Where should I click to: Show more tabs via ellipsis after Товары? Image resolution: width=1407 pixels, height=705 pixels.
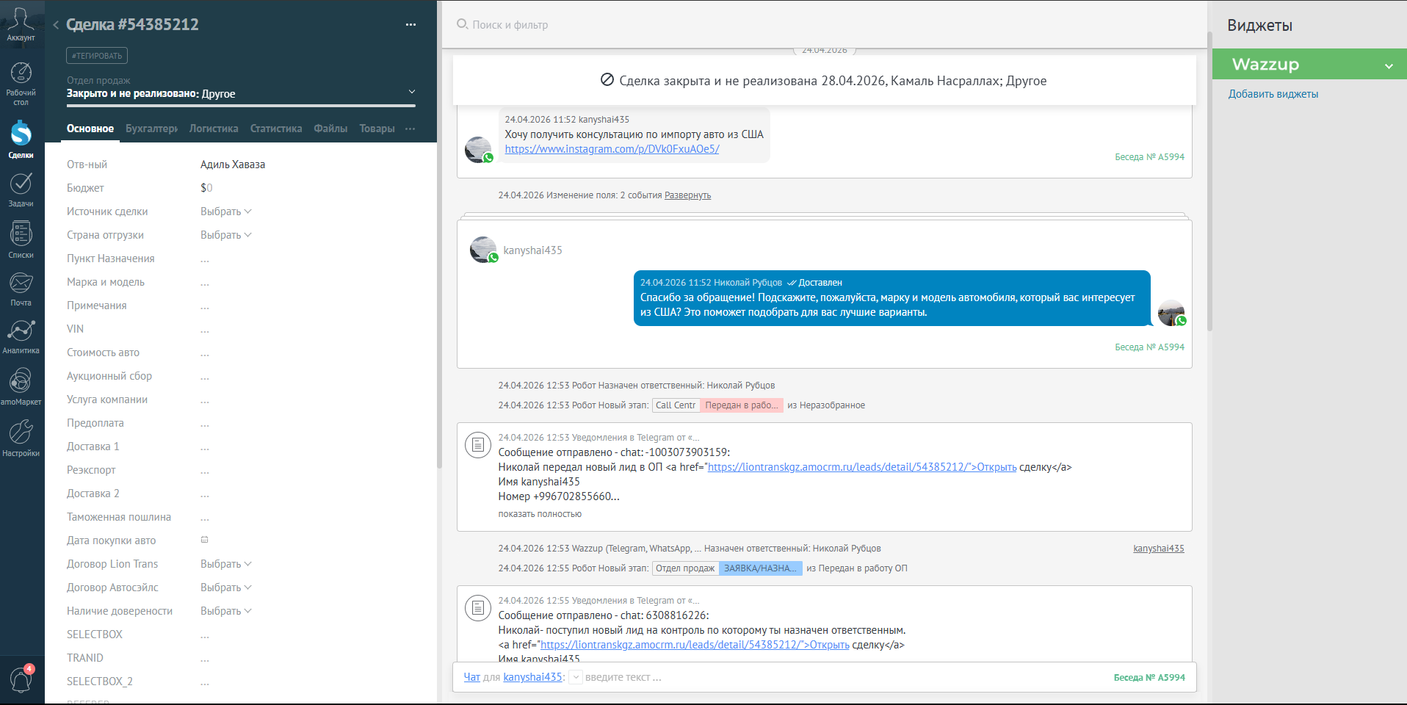(410, 129)
